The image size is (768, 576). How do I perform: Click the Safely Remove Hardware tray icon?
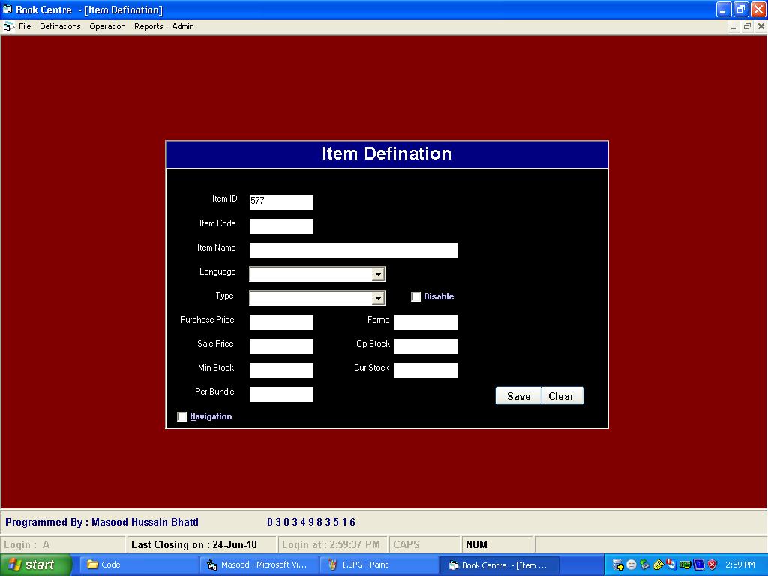pos(644,565)
